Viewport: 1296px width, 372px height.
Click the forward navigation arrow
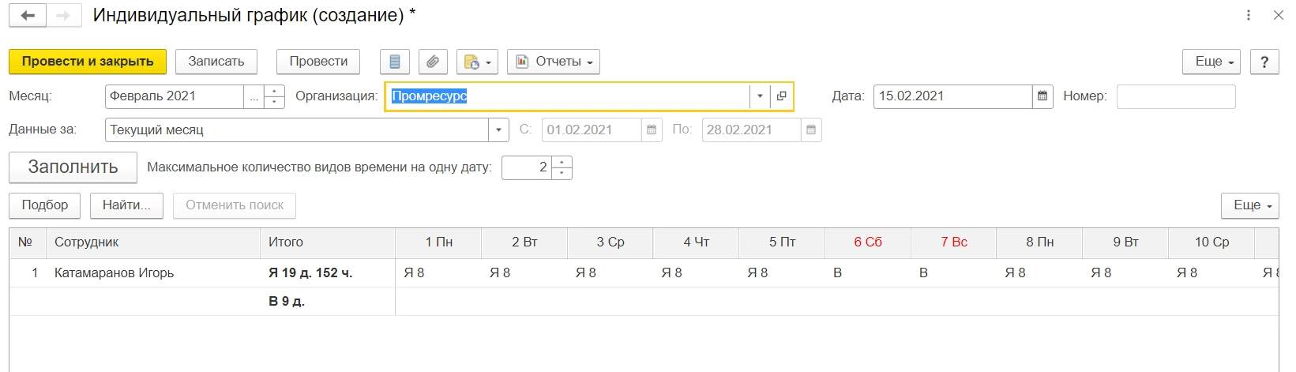(x=63, y=16)
